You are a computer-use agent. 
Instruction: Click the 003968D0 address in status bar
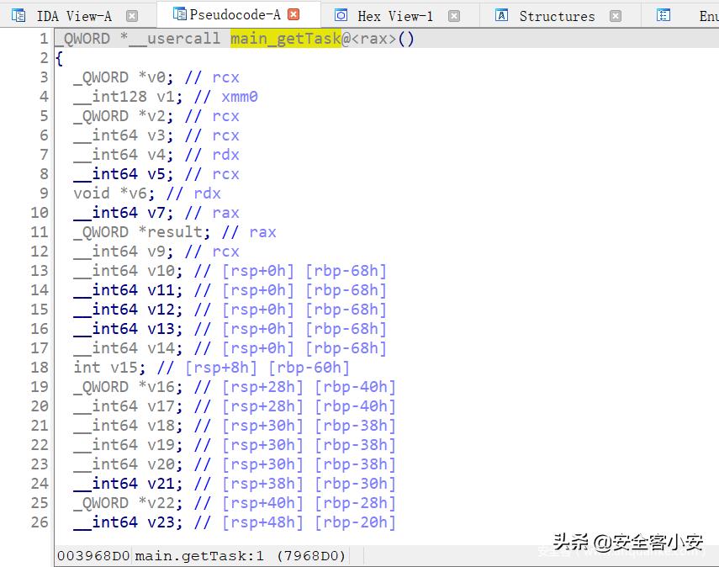93,555
